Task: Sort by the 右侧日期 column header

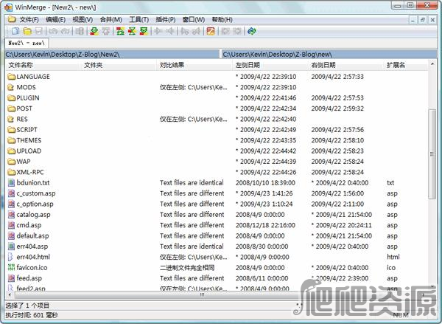Action: (346, 65)
